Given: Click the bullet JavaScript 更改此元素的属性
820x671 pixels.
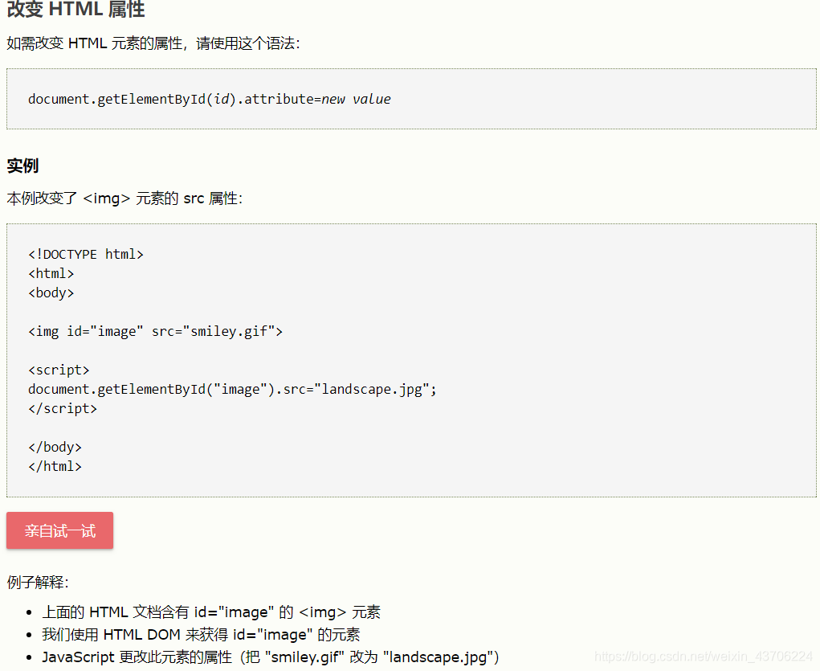Looking at the screenshot, I should [271, 657].
